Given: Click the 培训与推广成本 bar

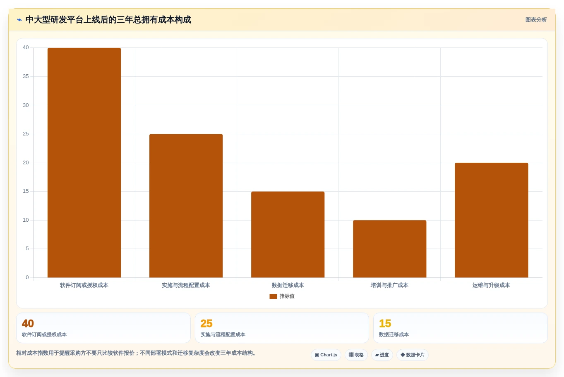Looking at the screenshot, I should coord(389,249).
